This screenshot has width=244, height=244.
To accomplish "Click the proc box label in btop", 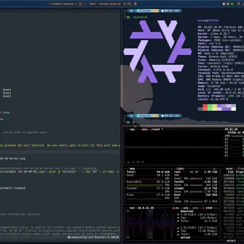I will point(229,168).
